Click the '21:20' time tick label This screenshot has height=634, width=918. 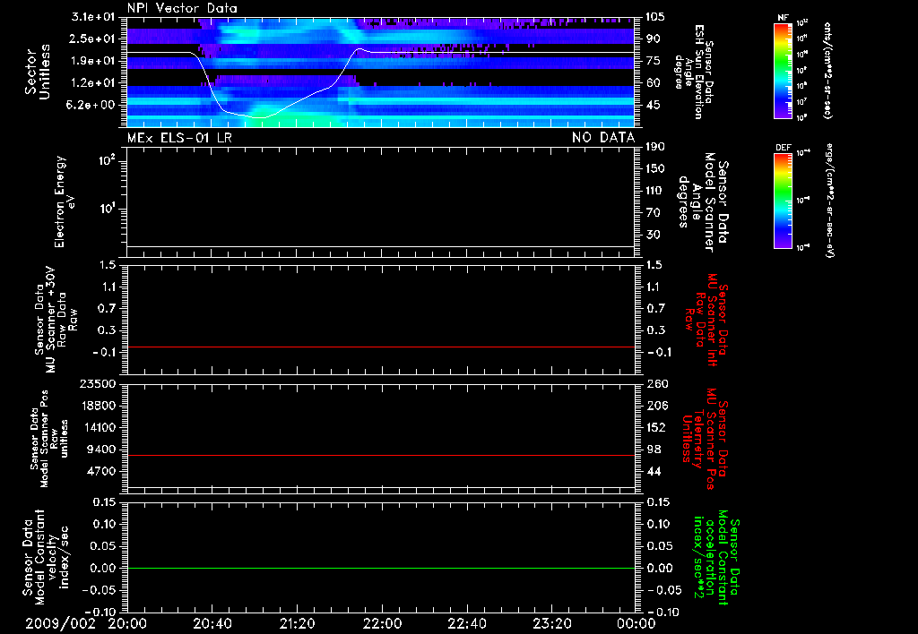tap(297, 623)
